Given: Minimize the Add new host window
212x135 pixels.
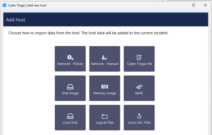Looking at the screenshot, I should point(182,5).
